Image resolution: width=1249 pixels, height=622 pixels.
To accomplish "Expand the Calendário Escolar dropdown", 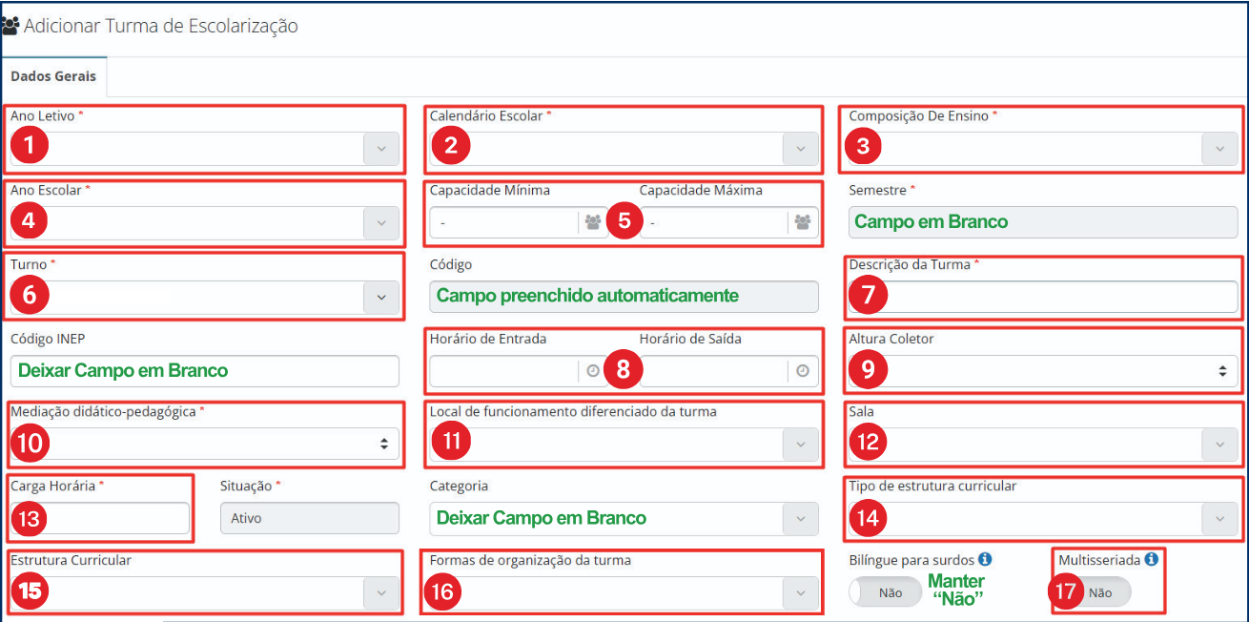I will 800,149.
